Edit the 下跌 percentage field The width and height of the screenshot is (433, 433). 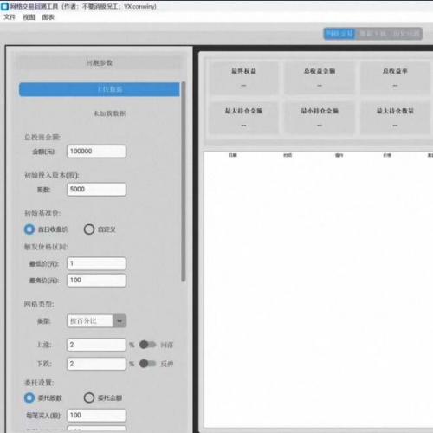pos(96,364)
